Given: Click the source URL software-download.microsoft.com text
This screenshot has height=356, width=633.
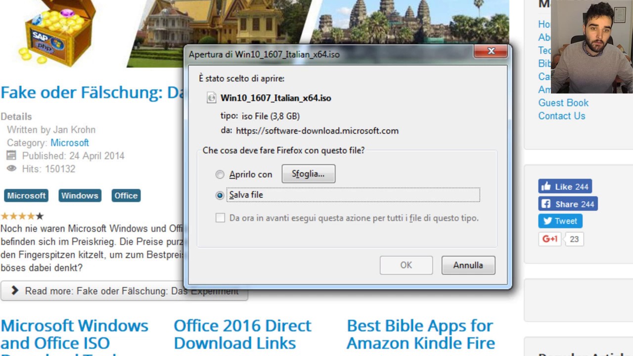Looking at the screenshot, I should (317, 131).
